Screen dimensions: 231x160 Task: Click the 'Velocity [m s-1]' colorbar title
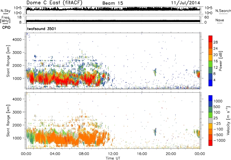228,120
